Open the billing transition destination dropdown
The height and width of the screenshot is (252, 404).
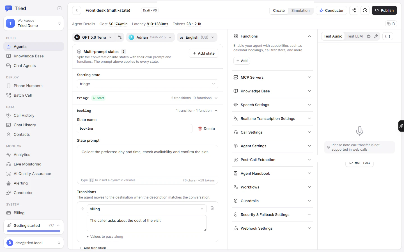coord(147,209)
